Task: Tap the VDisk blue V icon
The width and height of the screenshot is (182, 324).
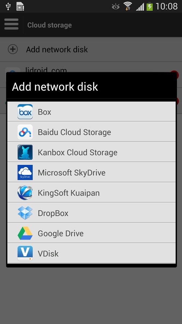Action: click(25, 253)
